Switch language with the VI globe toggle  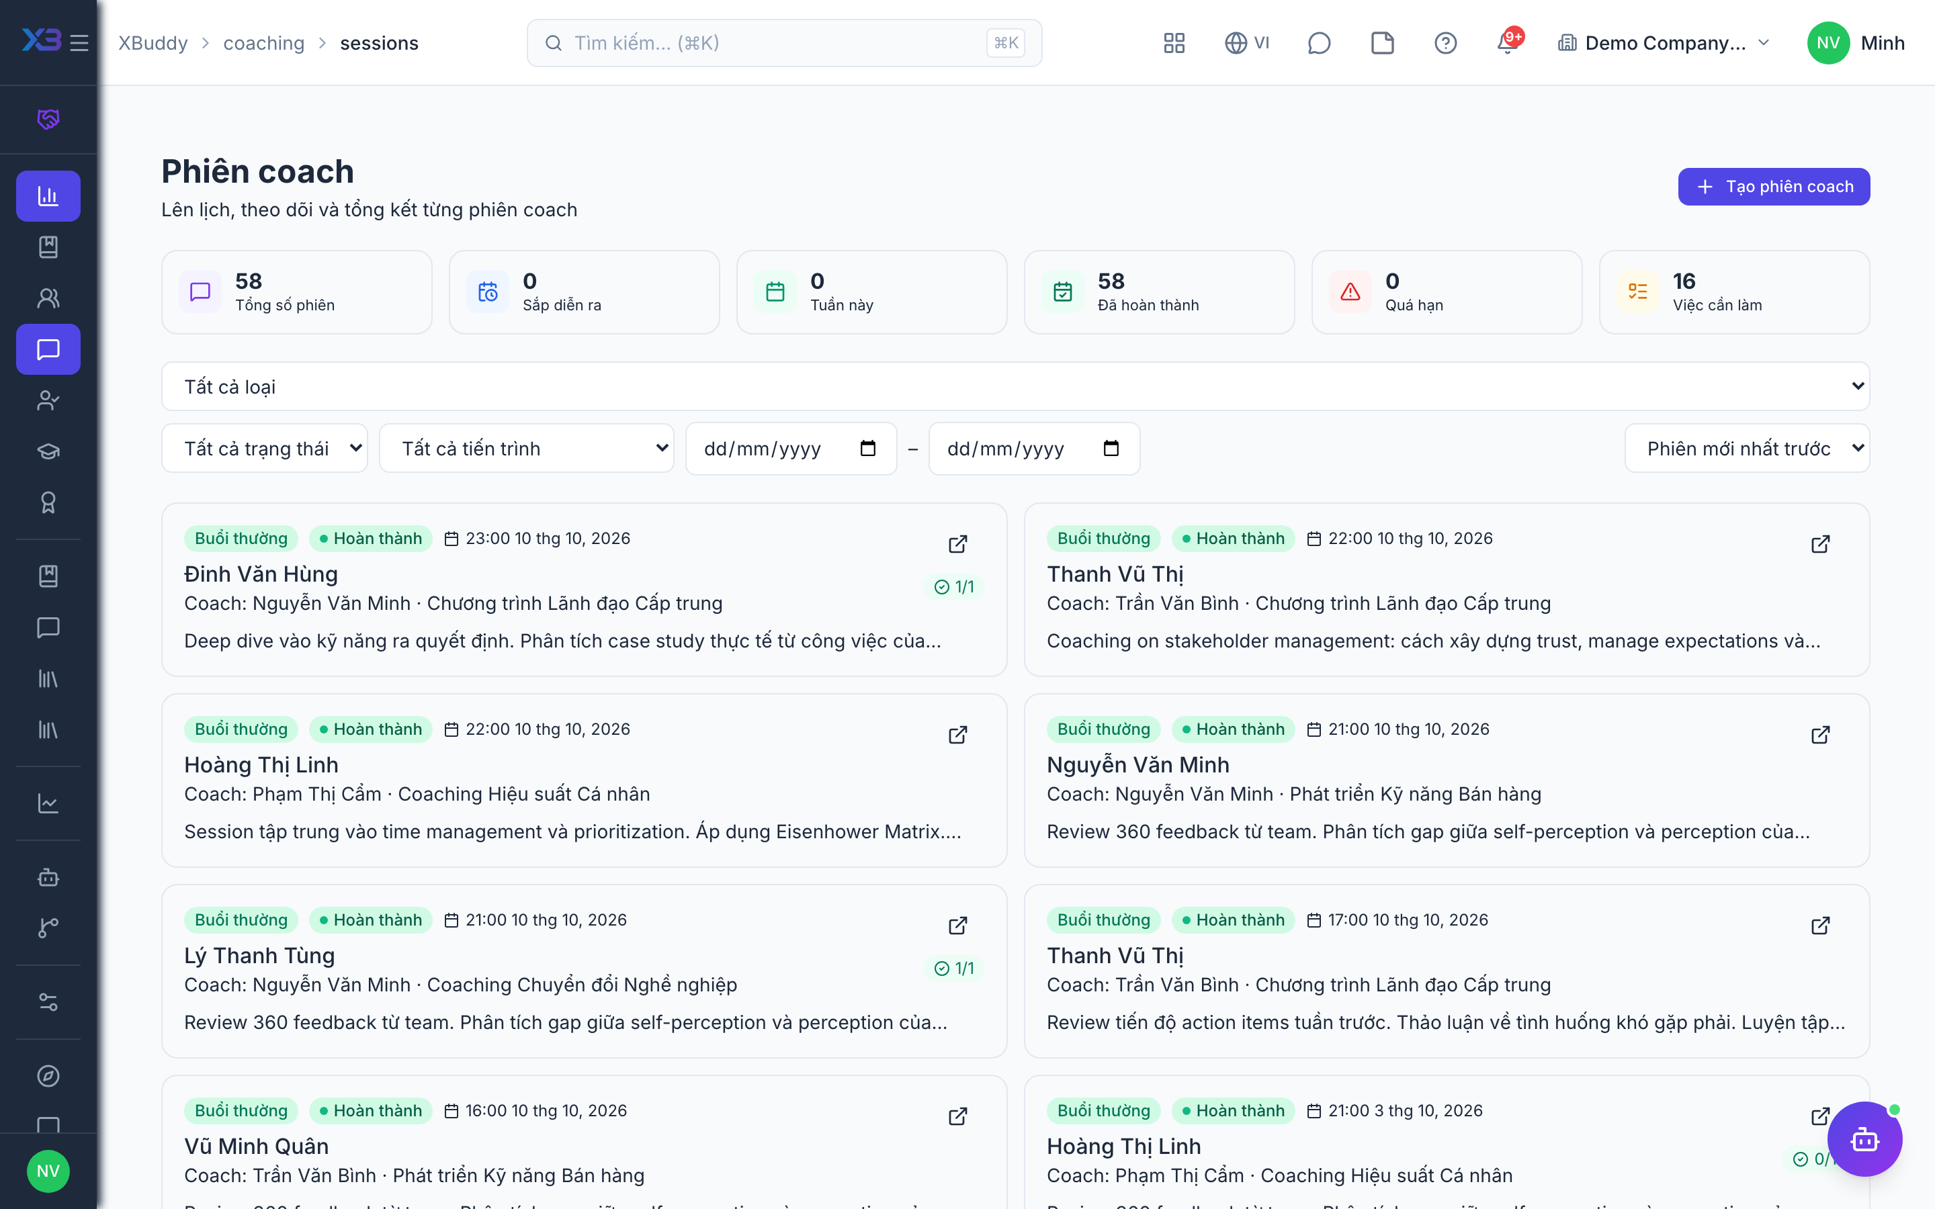1246,42
